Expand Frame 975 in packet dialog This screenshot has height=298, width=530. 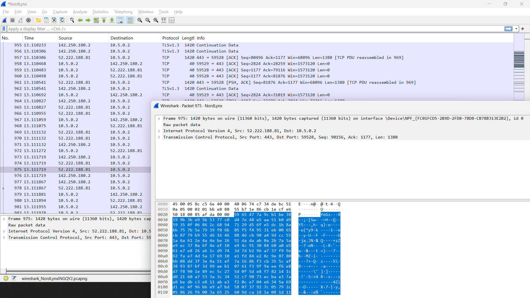[159, 119]
